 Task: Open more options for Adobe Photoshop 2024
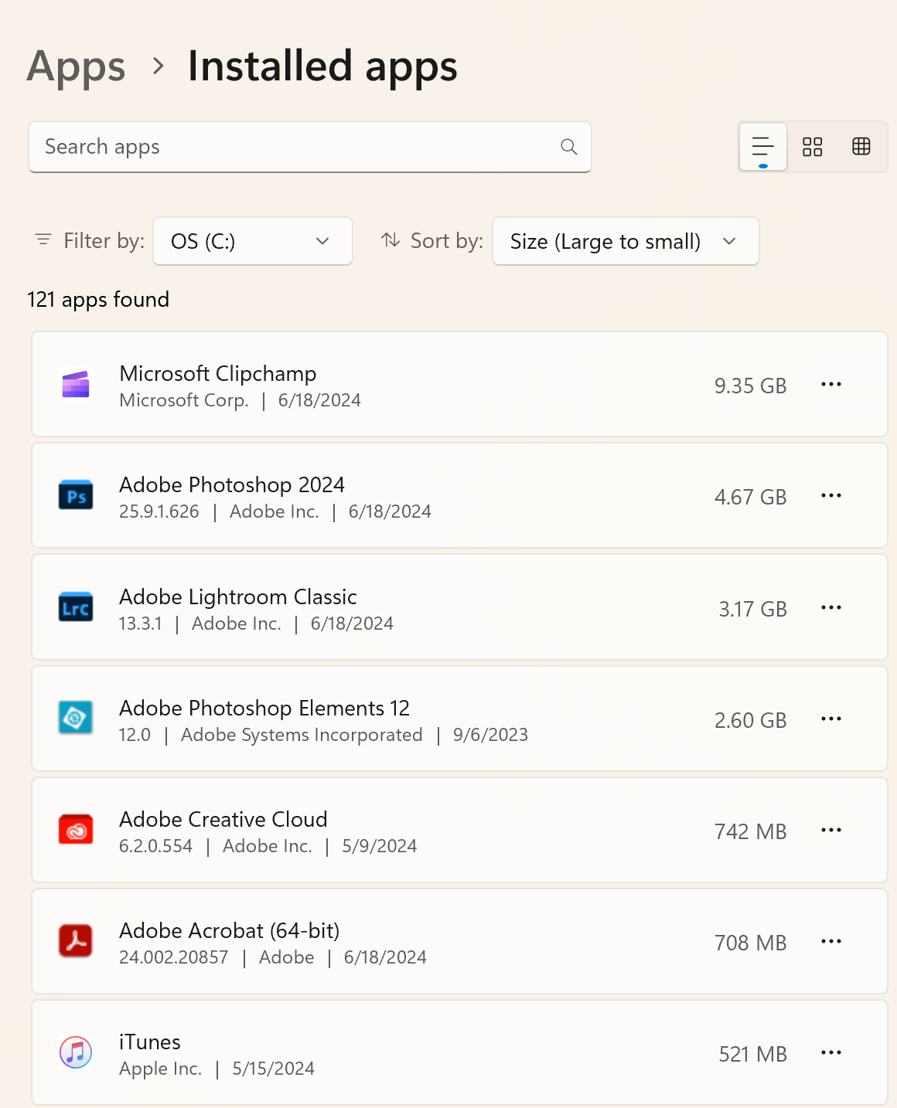coord(831,496)
